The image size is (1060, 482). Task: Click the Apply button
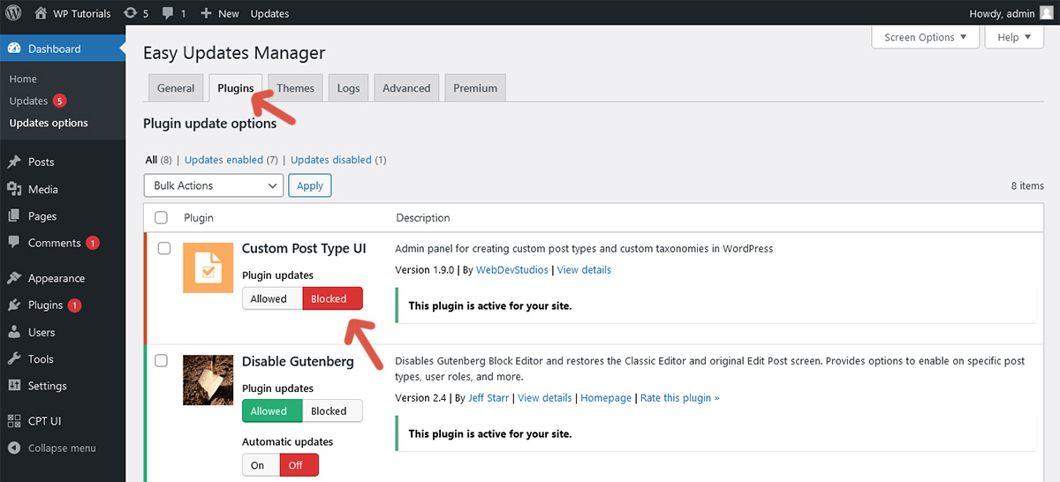tap(310, 185)
